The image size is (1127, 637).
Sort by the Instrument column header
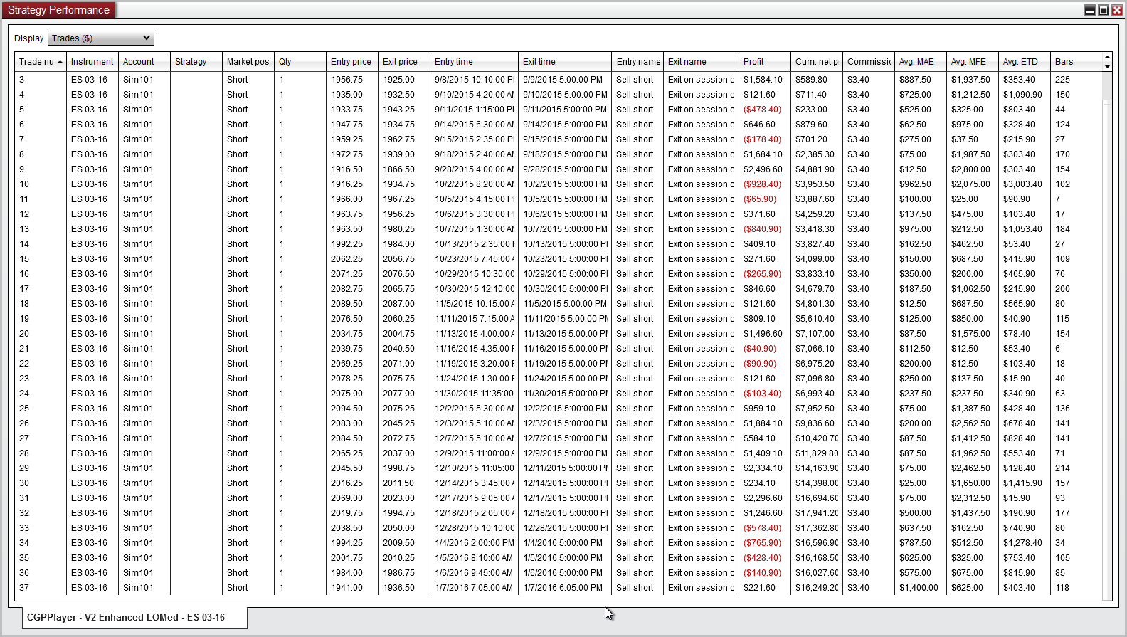(92, 62)
